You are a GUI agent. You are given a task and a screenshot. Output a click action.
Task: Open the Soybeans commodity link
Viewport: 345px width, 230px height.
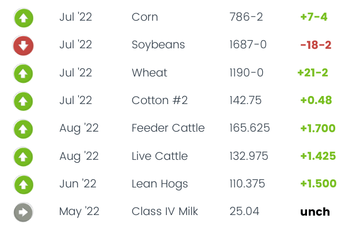(158, 45)
